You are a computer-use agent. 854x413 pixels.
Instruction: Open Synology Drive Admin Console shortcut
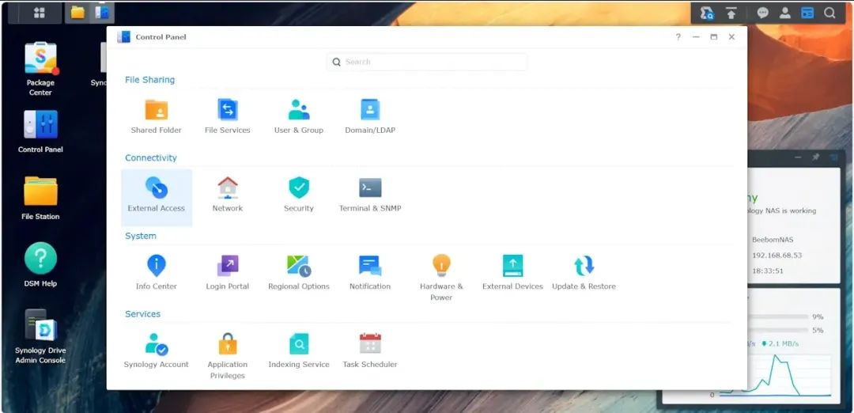pyautogui.click(x=40, y=336)
